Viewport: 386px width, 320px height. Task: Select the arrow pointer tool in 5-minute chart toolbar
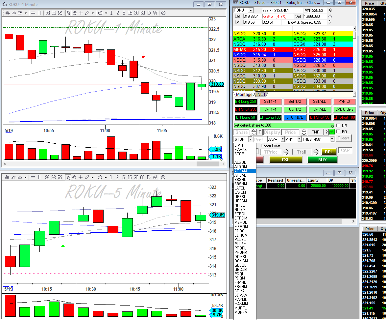pyautogui.click(x=68, y=177)
